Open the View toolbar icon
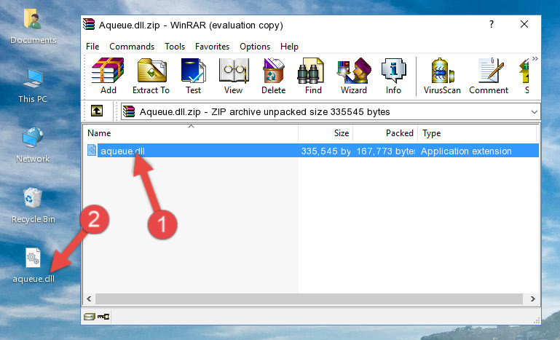Image resolution: width=560 pixels, height=340 pixels. point(234,76)
